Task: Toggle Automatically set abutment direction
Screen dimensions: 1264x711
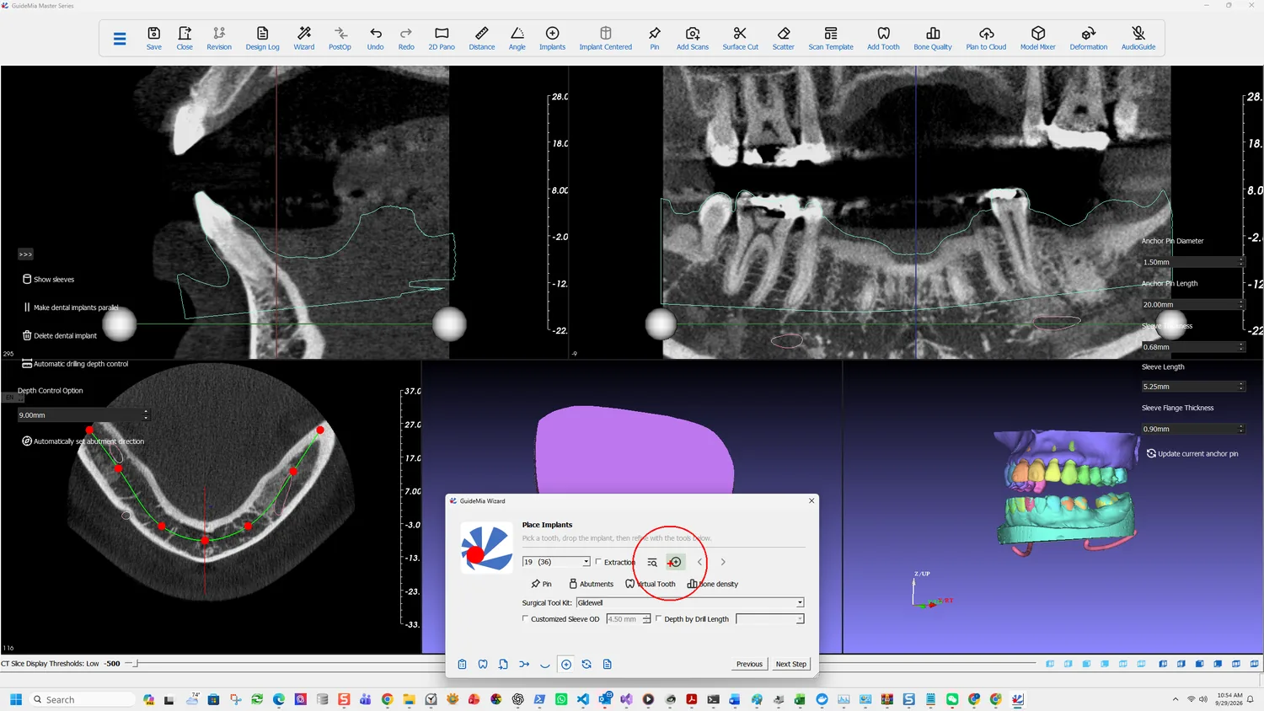Action: [83, 441]
